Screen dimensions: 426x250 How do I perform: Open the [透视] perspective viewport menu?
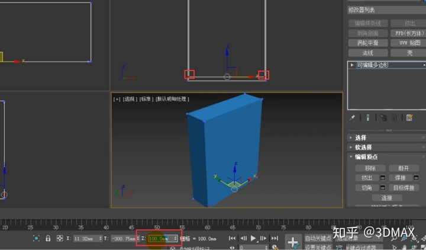coord(130,99)
